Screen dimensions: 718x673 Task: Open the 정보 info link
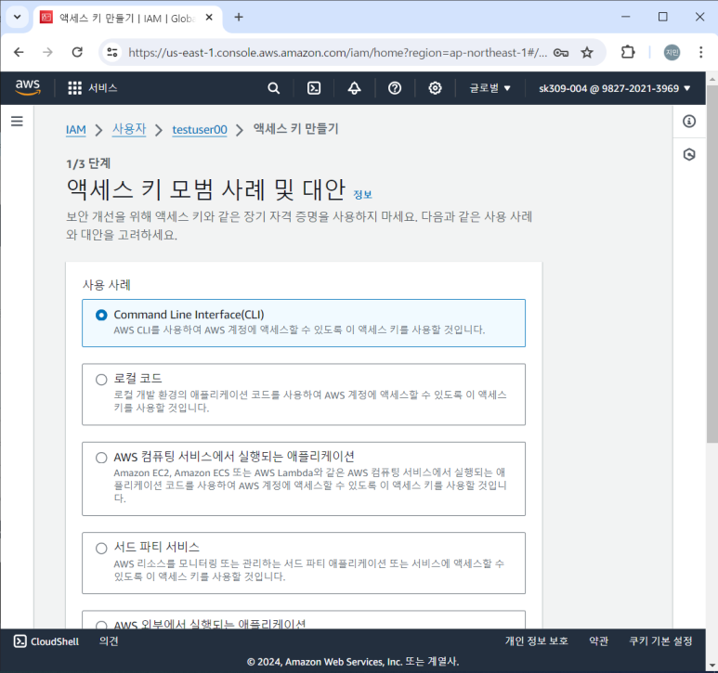coord(362,194)
